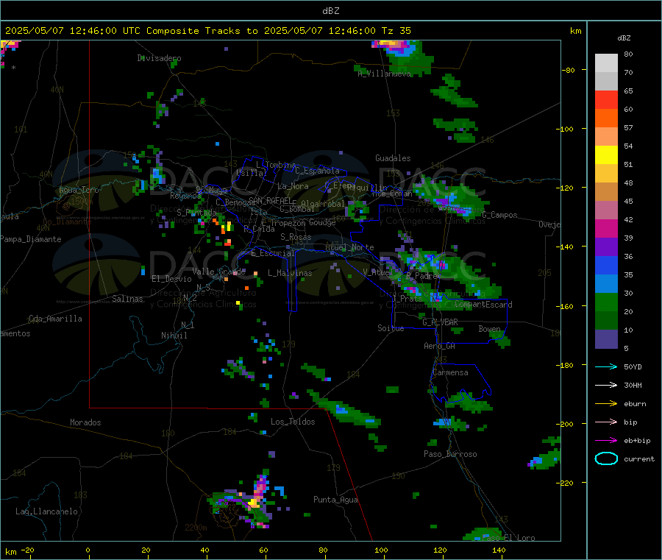Click the UTC Composite Tracks timestamp header

click(x=207, y=31)
